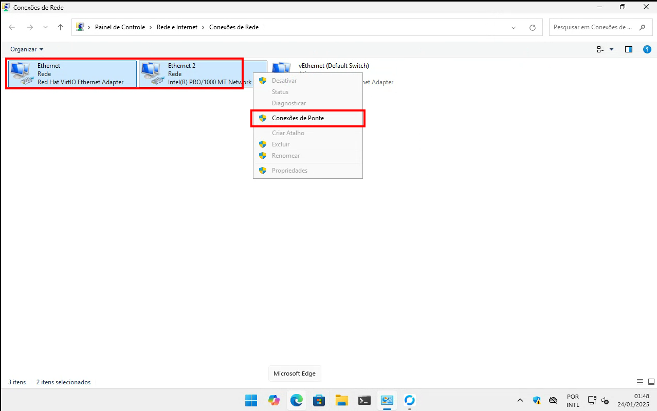Click Painel de Controle in breadcrumb
The height and width of the screenshot is (411, 657).
[x=120, y=27]
